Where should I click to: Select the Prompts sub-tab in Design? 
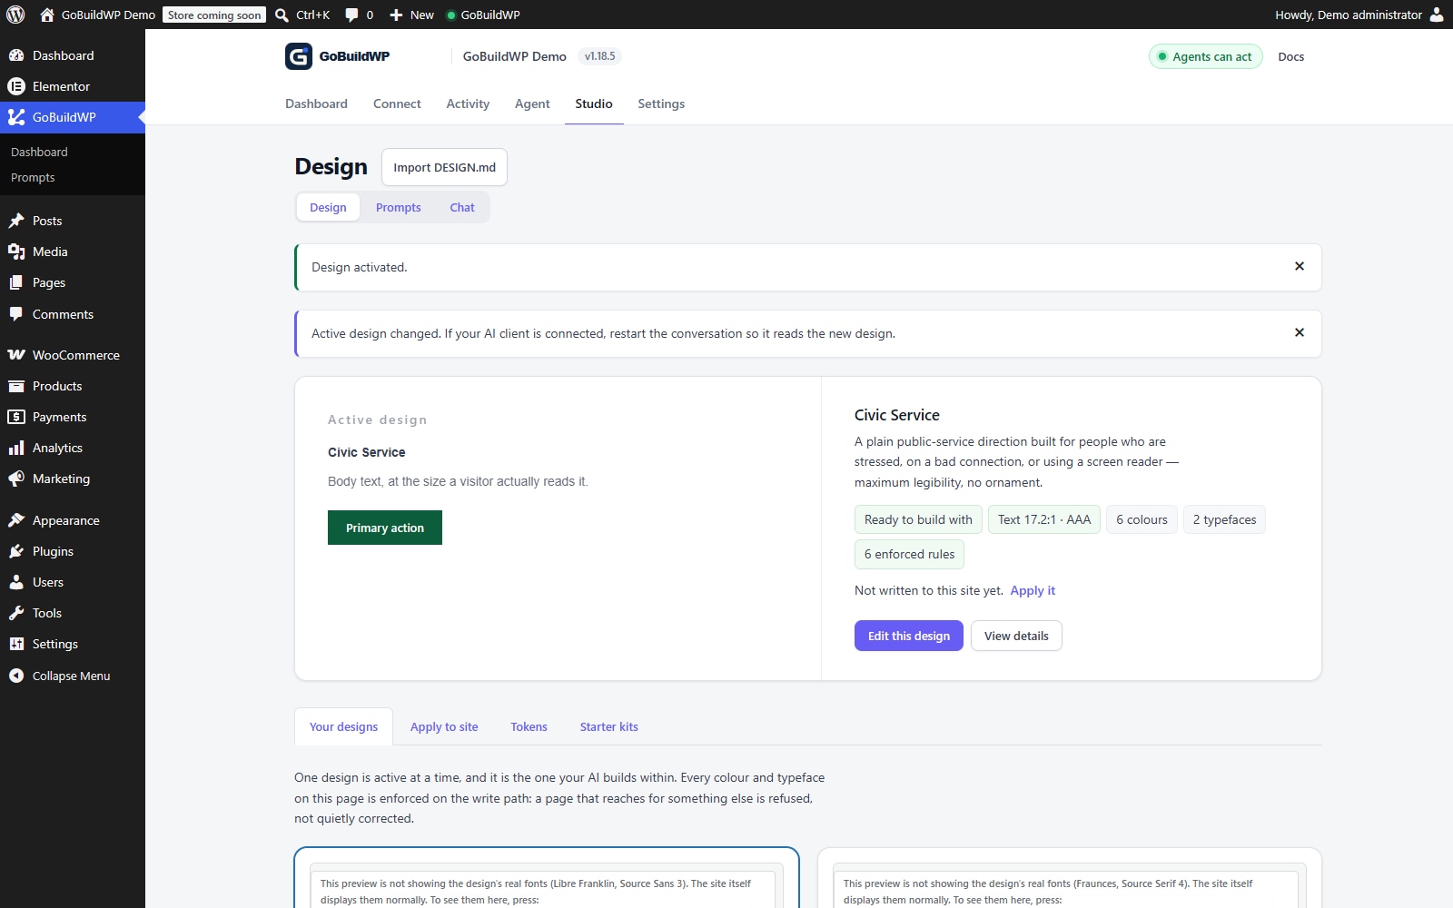(399, 207)
